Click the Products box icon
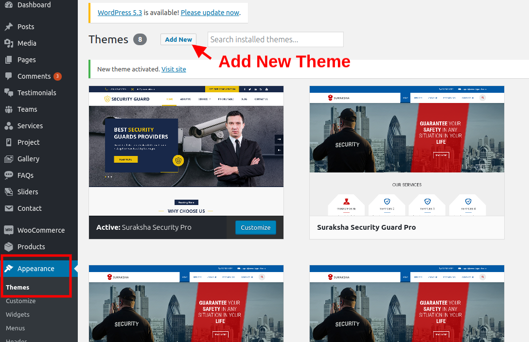 (9, 247)
